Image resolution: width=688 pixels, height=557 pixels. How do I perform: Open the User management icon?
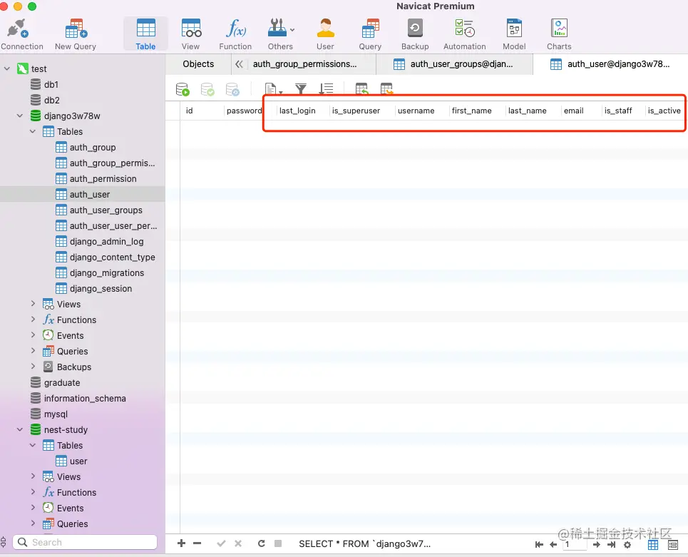(x=325, y=34)
